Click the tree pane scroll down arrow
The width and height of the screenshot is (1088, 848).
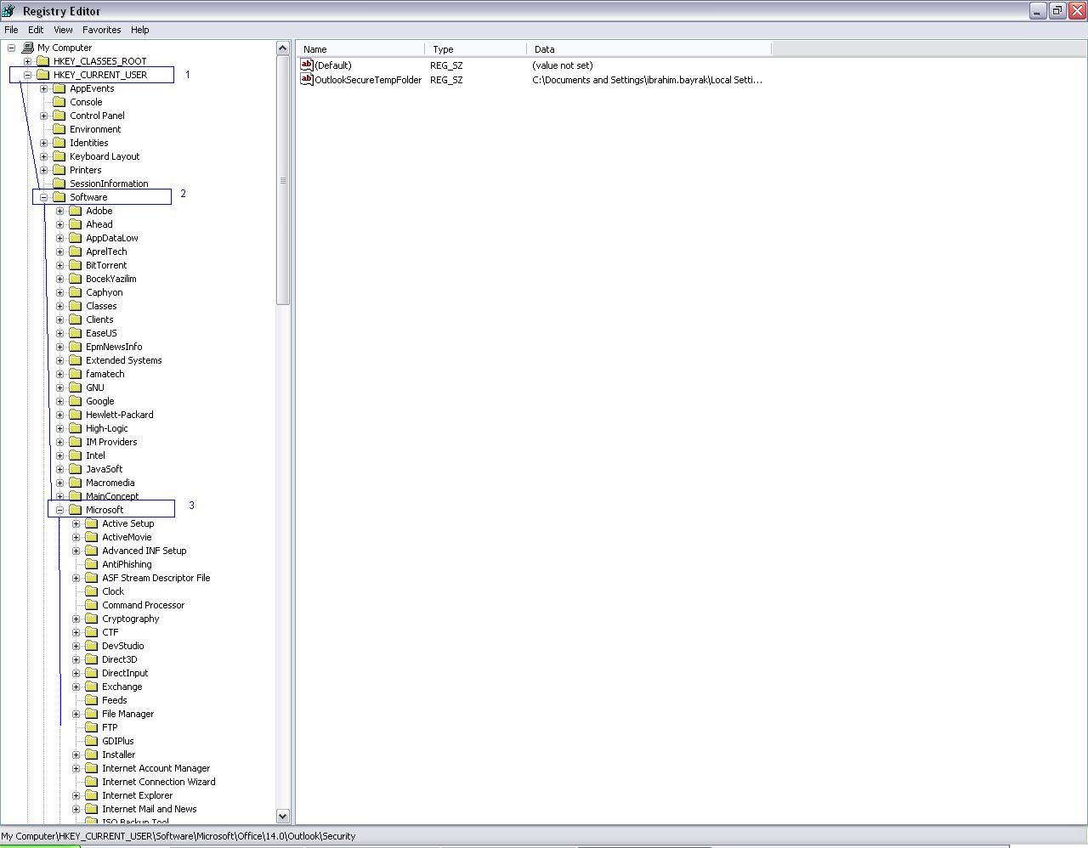(x=283, y=816)
